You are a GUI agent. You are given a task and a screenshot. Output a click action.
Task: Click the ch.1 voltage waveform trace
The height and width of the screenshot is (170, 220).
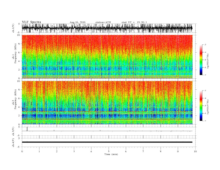coord(107,28)
